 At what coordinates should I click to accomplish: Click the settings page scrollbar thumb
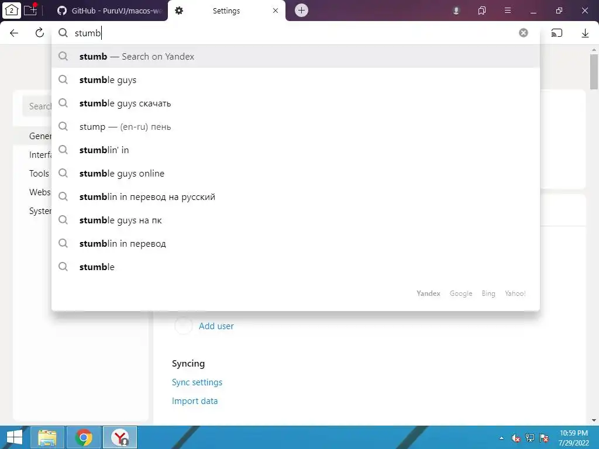[x=594, y=72]
